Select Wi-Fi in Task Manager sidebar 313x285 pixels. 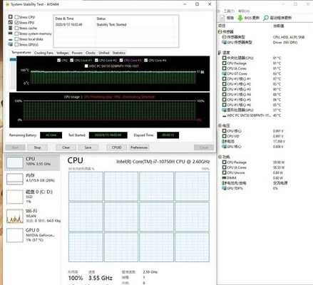click(x=32, y=216)
